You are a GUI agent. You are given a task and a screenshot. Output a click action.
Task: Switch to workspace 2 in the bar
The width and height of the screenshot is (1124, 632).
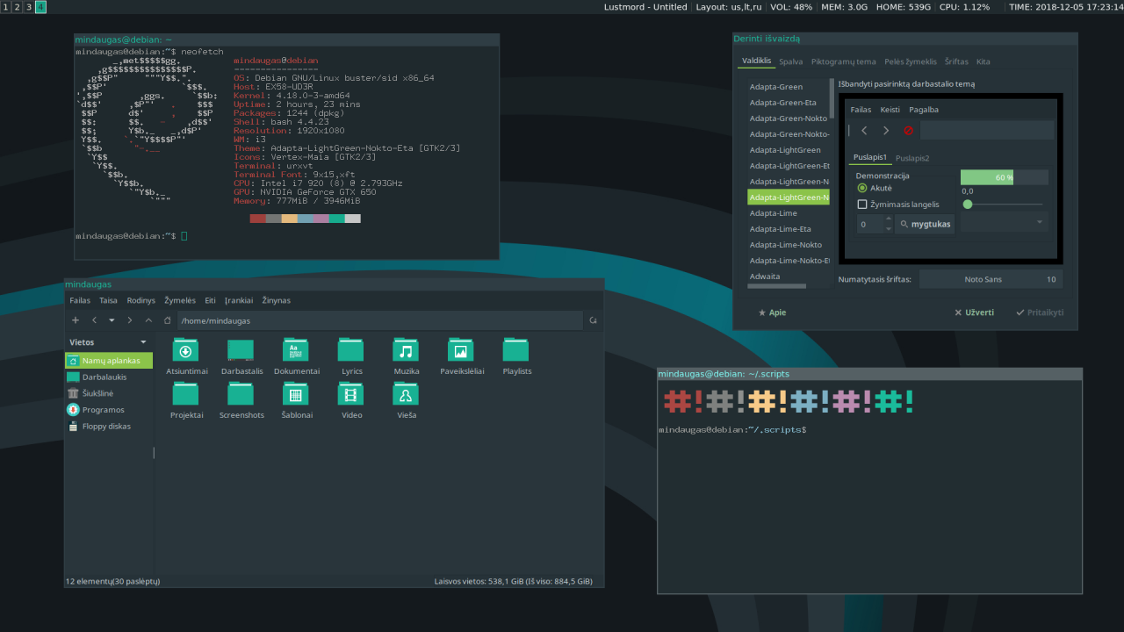(x=18, y=7)
